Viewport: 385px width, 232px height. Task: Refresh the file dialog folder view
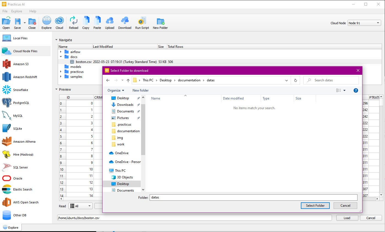(x=295, y=80)
